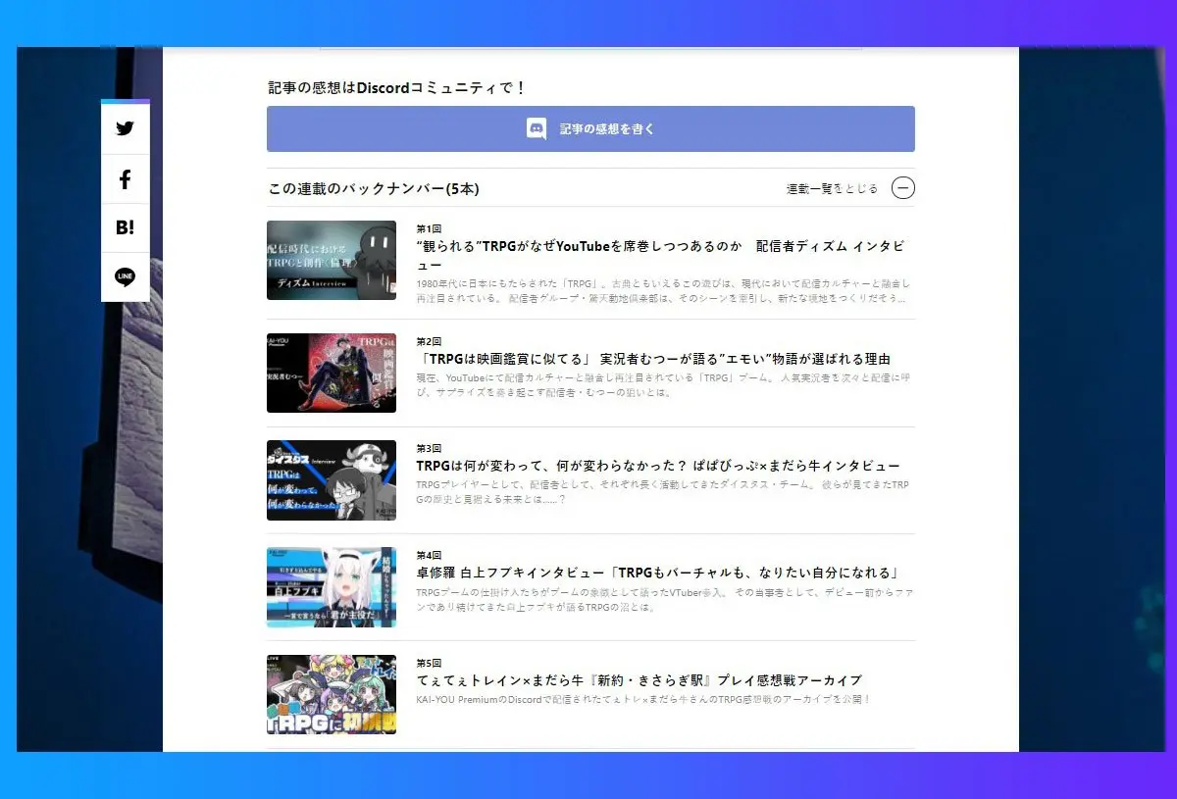Click the description starting TRPGブームの仕掛け人たち
The image size is (1177, 799).
[x=663, y=599]
